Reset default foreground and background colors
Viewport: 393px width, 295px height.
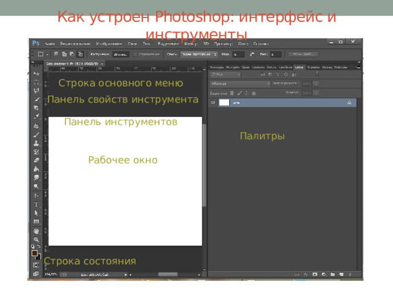point(33,246)
